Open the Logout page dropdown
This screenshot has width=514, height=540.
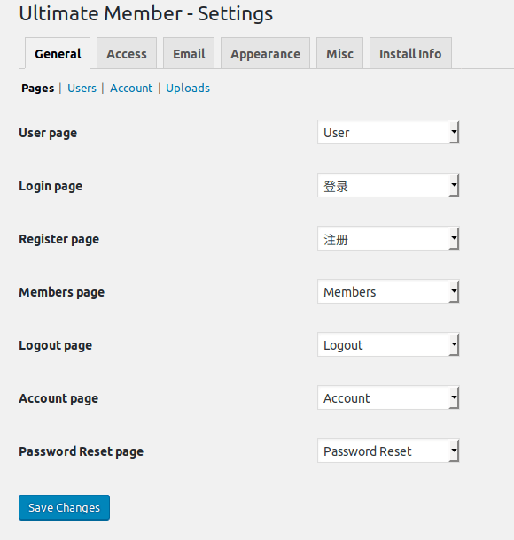[x=388, y=344]
